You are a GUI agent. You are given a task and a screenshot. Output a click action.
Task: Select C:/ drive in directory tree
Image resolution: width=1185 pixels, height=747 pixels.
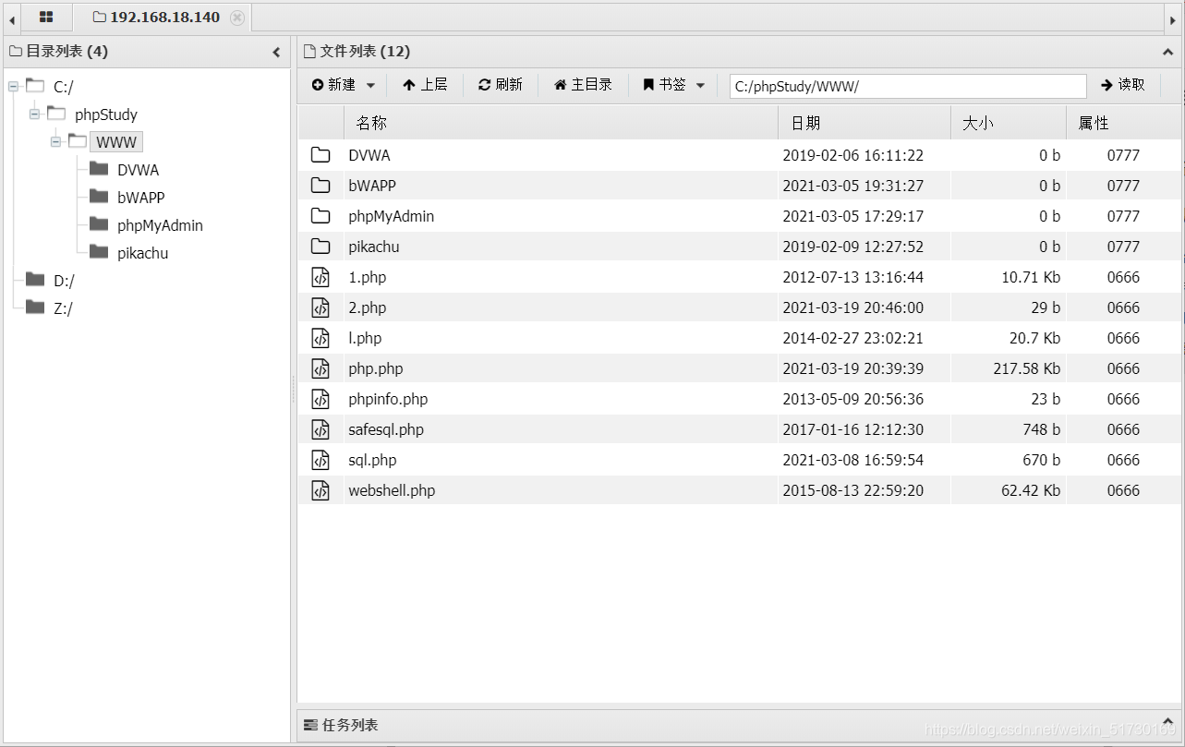(63, 87)
